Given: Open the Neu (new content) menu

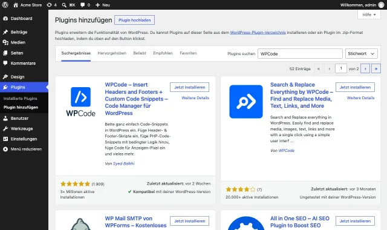Looking at the screenshot, I should [x=102, y=5].
